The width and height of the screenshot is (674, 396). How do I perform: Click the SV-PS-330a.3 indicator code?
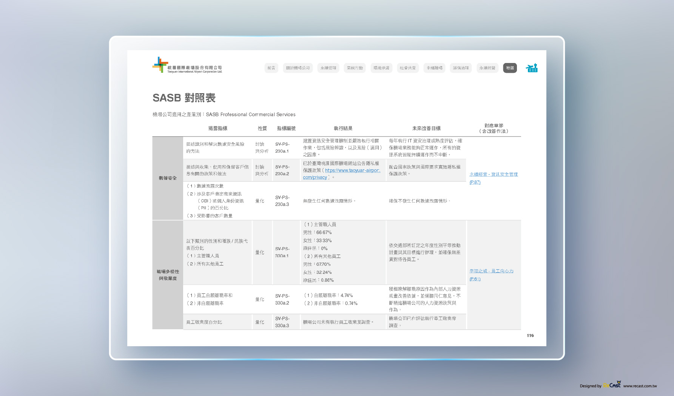(x=282, y=322)
